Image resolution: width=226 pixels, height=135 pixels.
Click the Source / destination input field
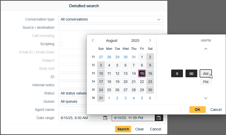pyautogui.click(x=110, y=27)
